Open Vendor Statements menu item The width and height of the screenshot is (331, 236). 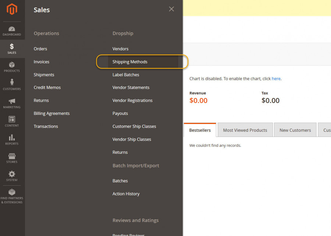(x=131, y=87)
